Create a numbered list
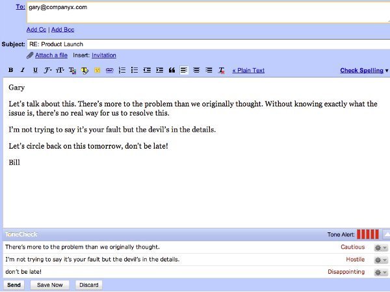 [x=122, y=70]
